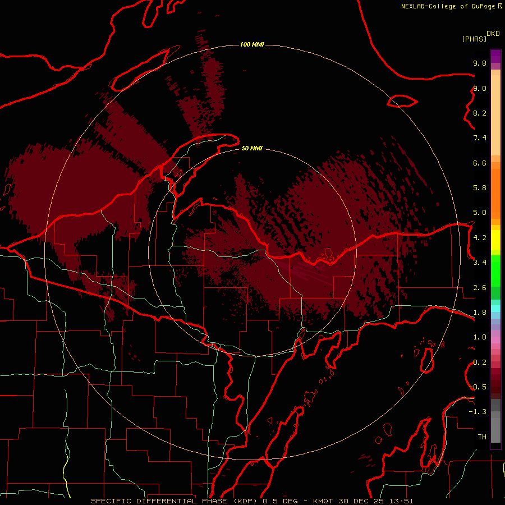Select the 0.2 scale value

[480, 362]
